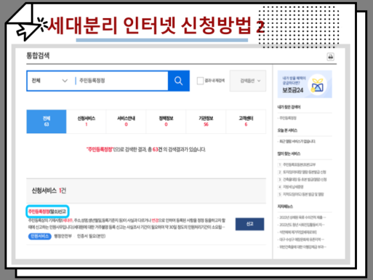Screen dimensions: 373x280
Task: Click recent search term 주민등록정정 in sidebar
Action: coord(287,118)
